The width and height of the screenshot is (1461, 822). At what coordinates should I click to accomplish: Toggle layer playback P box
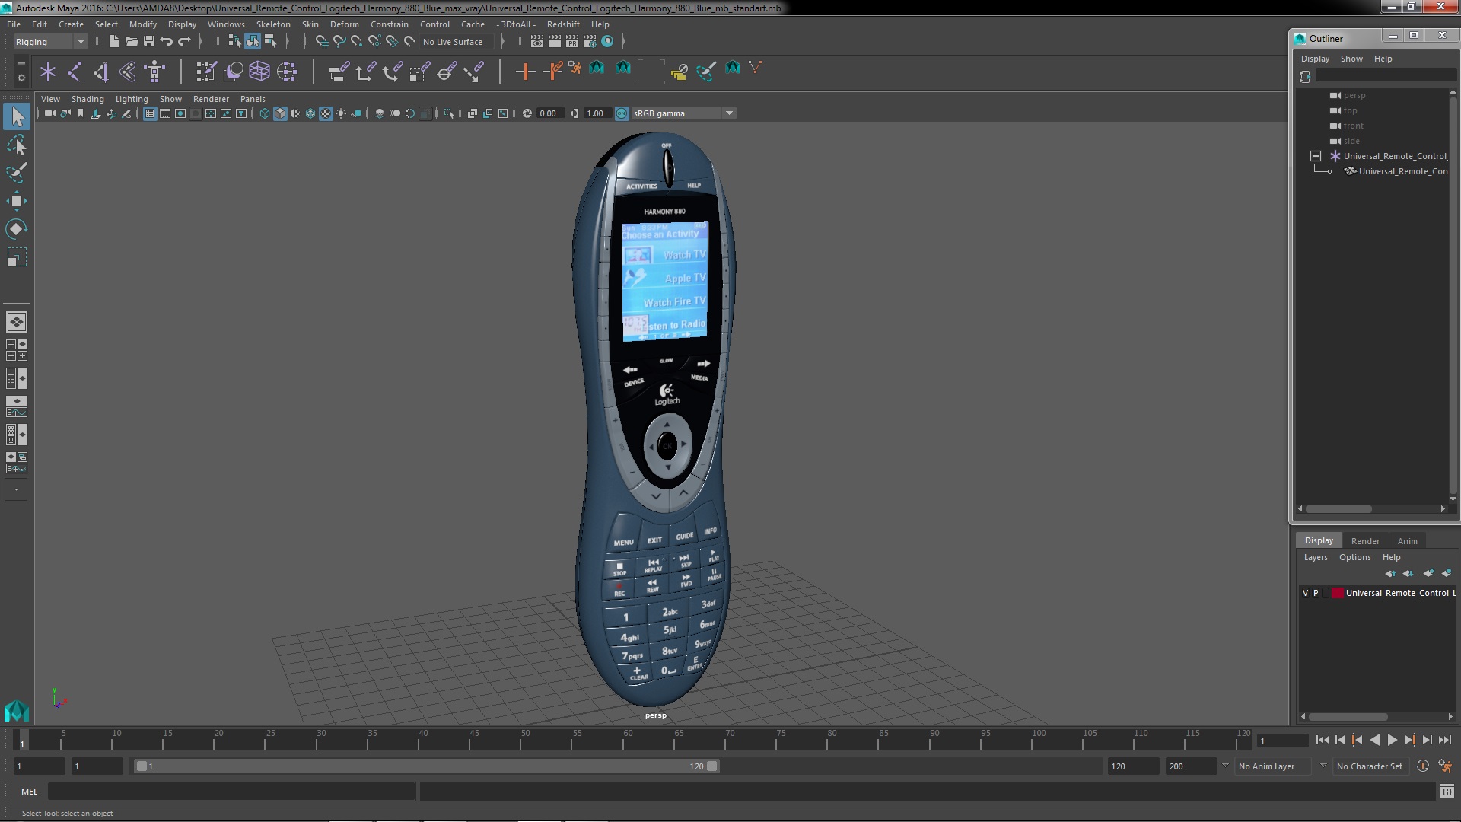pos(1316,593)
